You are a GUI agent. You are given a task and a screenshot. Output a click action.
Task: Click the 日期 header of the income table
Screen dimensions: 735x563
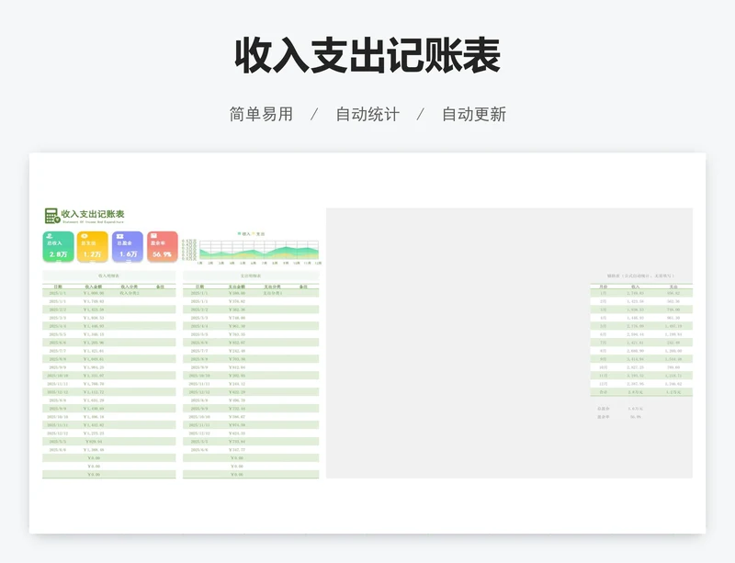(x=58, y=287)
